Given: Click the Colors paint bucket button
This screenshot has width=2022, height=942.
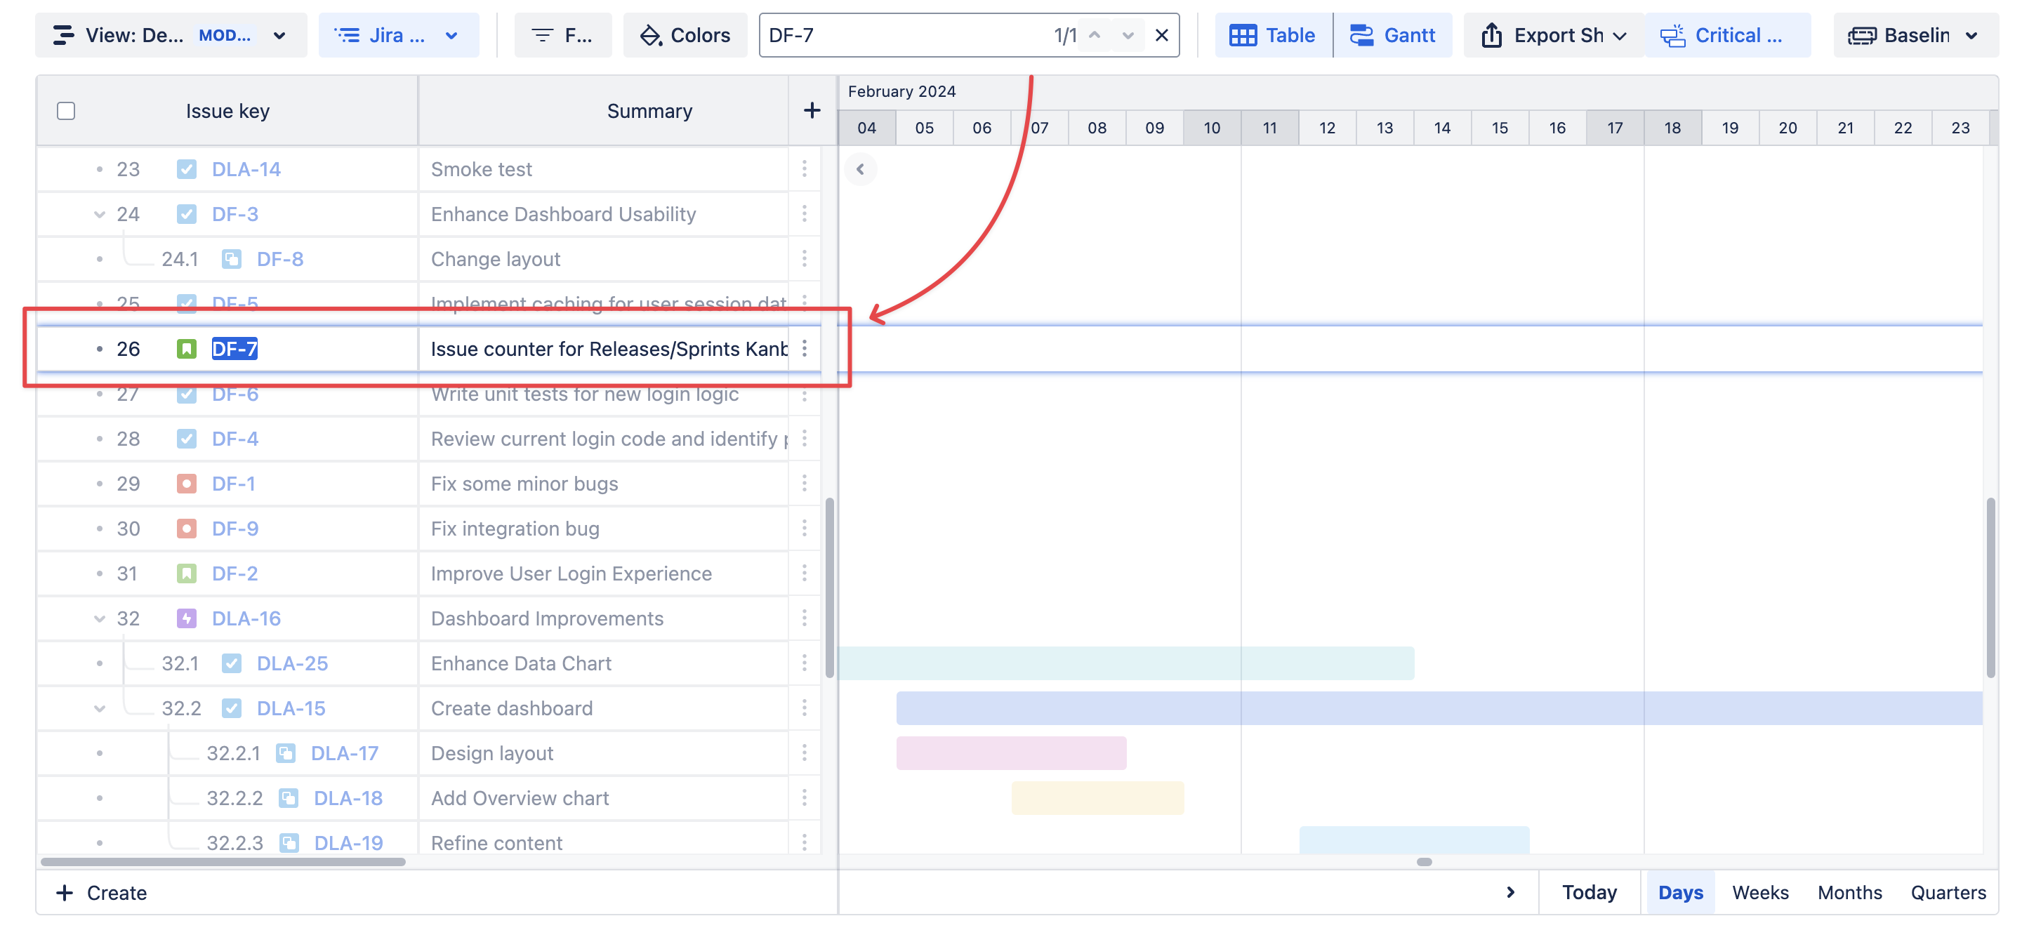Looking at the screenshot, I should (x=685, y=35).
